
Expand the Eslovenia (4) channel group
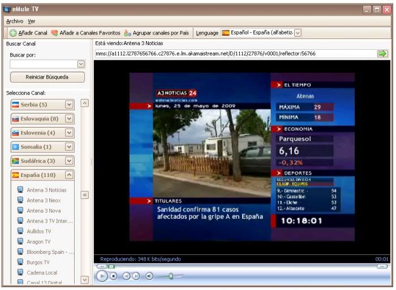click(x=69, y=133)
